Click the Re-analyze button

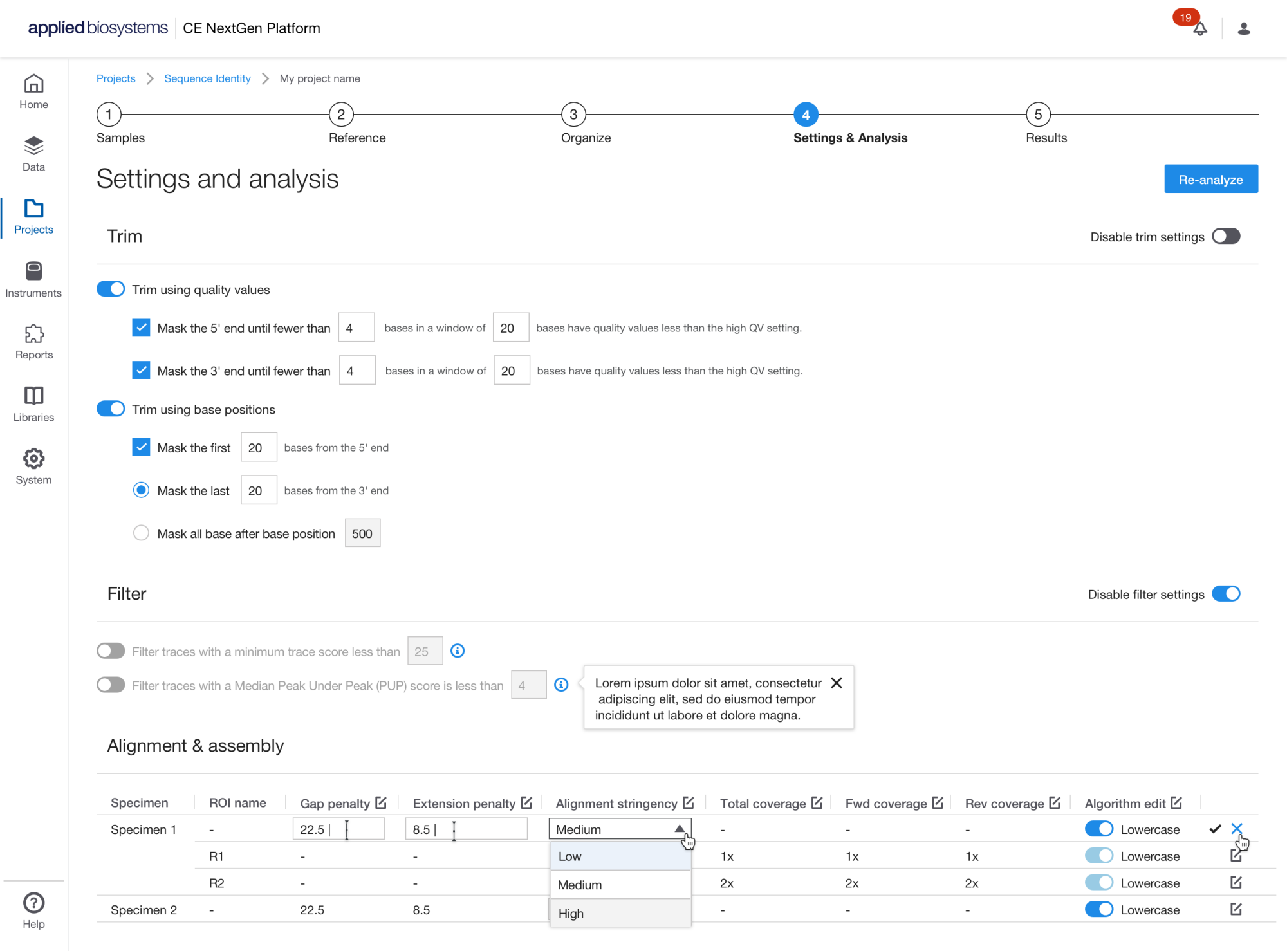[x=1210, y=180]
